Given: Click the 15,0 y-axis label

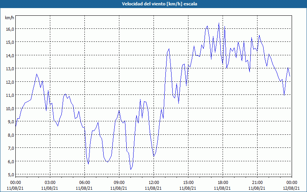Looking at the screenshot, I should pos(10,42).
